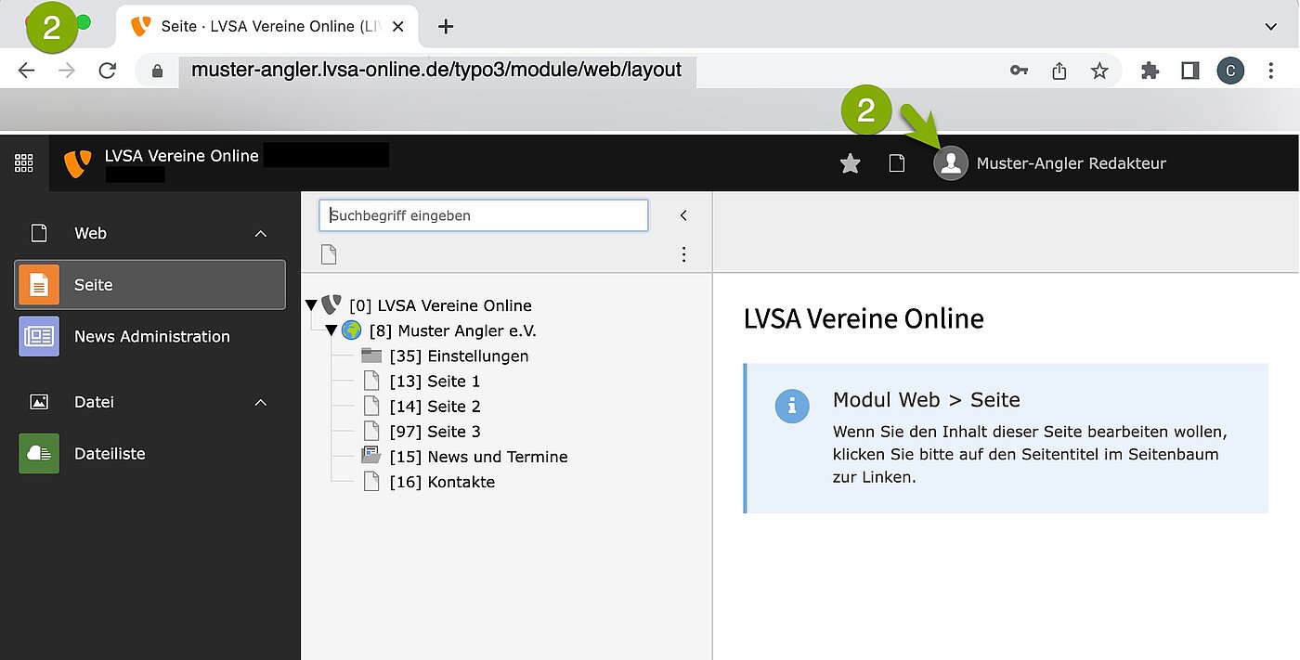The width and height of the screenshot is (1300, 660).
Task: Open the Chrome extensions puzzle icon
Action: pyautogui.click(x=1150, y=71)
